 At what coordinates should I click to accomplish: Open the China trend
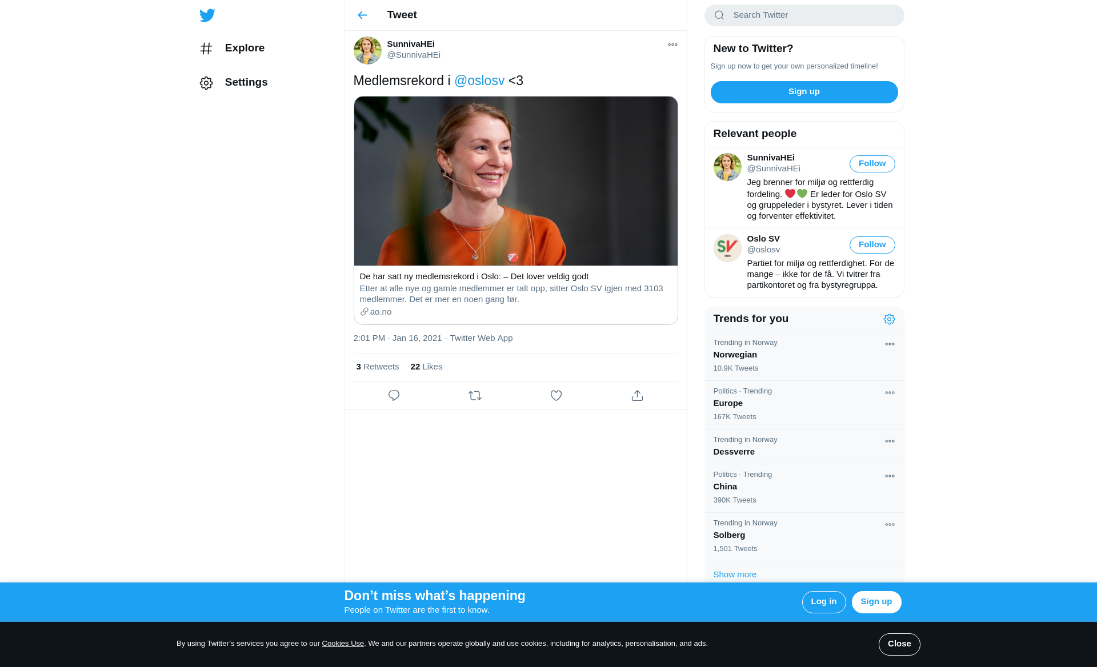tap(804, 488)
